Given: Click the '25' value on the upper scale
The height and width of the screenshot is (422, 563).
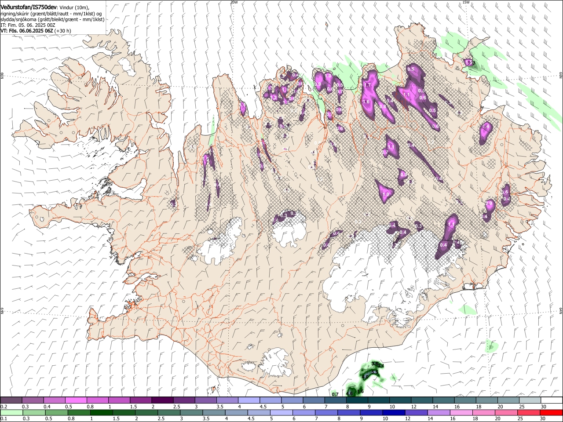Looking at the screenshot, I should pos(522,407).
